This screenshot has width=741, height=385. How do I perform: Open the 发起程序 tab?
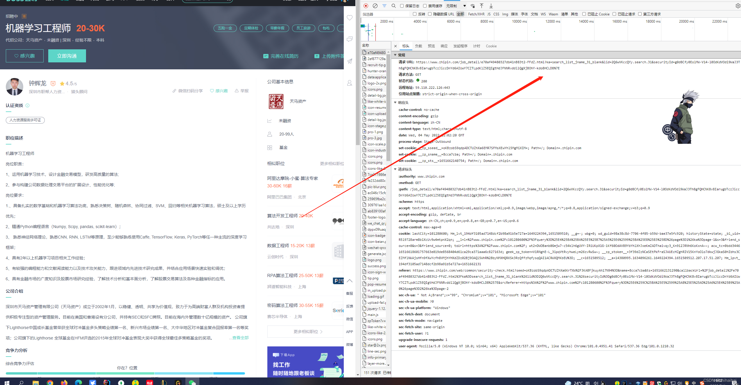[460, 46]
